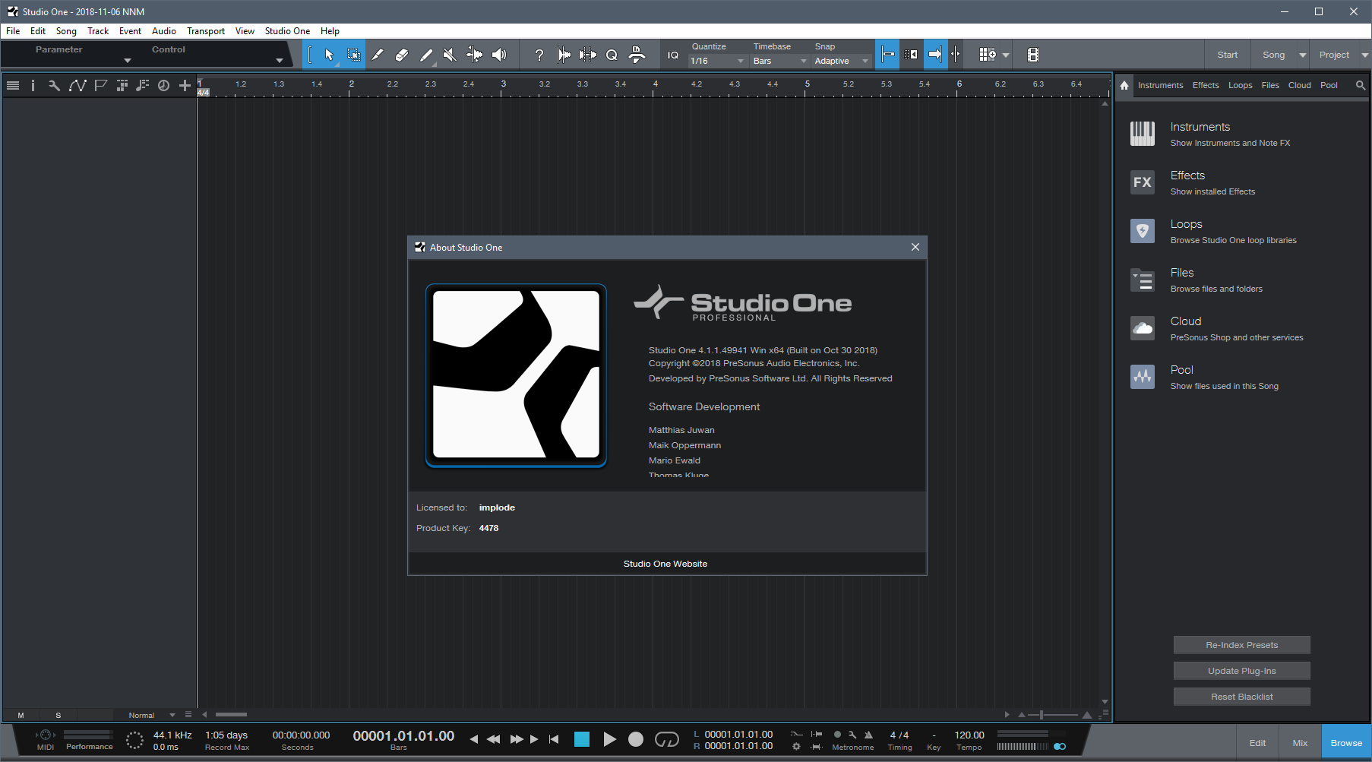Open the Song page dropdown arrow
The height and width of the screenshot is (762, 1372).
coord(1303,55)
